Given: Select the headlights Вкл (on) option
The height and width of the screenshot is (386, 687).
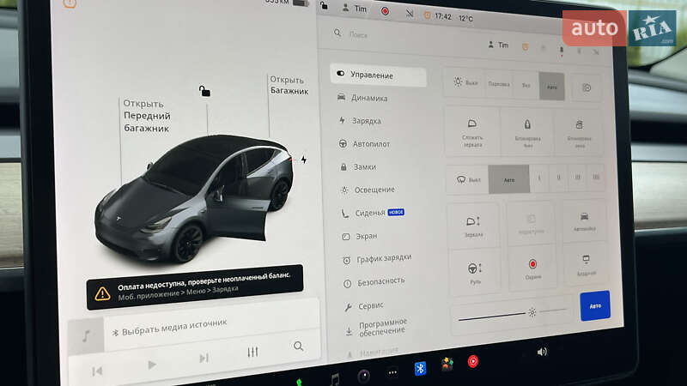Looking at the screenshot, I should 526,85.
